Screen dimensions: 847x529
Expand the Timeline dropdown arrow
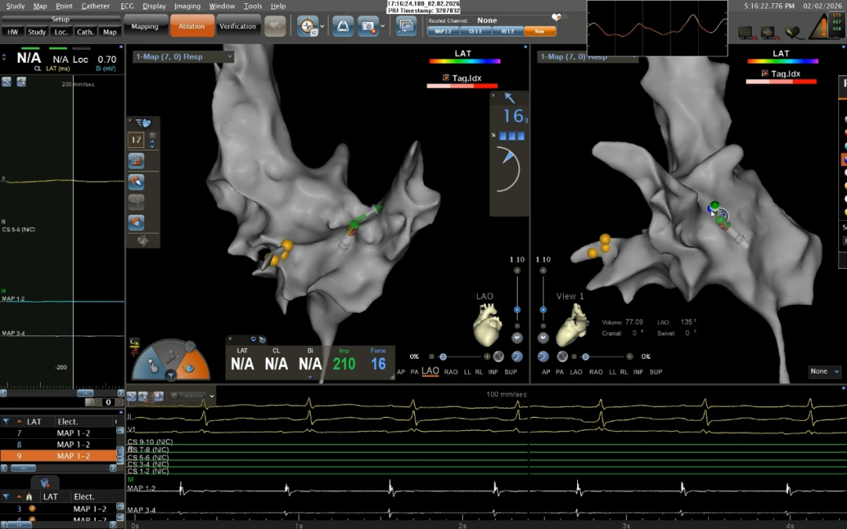click(212, 397)
